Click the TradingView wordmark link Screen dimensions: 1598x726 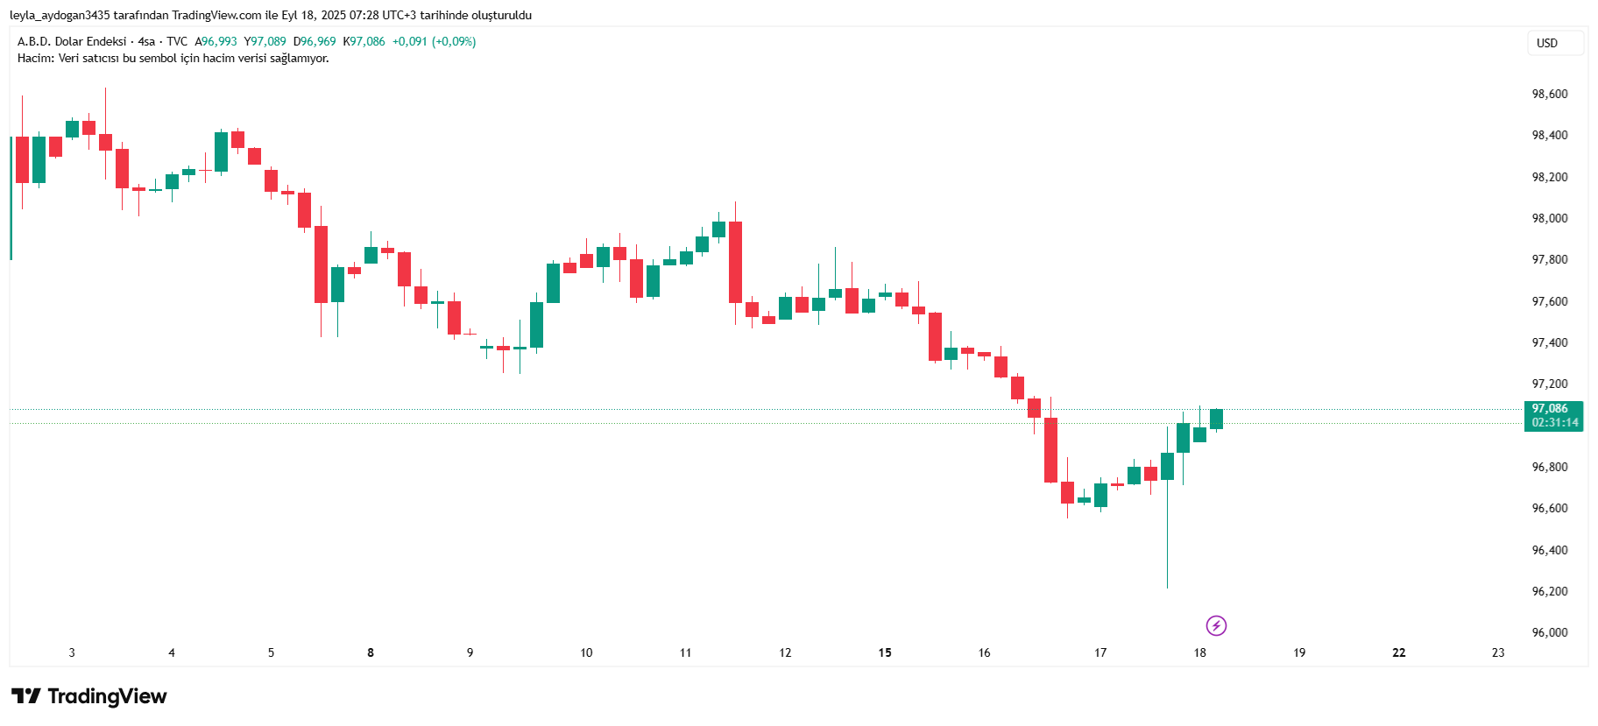click(107, 696)
